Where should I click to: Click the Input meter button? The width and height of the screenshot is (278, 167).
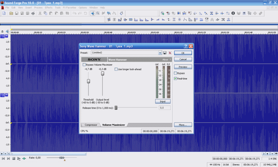click(163, 102)
